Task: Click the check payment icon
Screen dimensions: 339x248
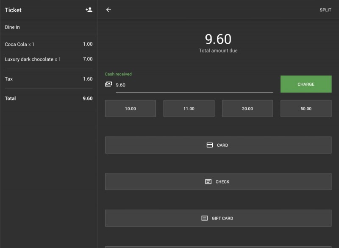Action: (207, 181)
